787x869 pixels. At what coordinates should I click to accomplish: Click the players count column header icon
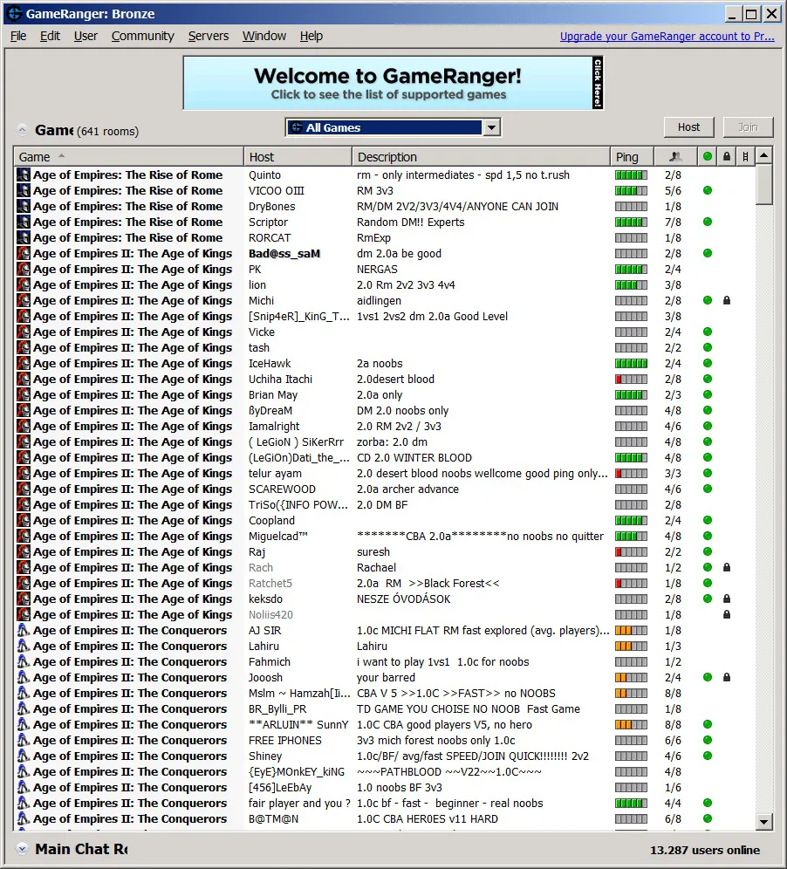point(675,157)
